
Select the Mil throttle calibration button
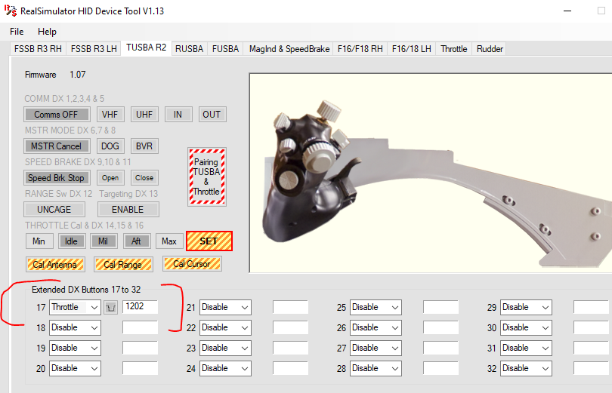click(104, 241)
